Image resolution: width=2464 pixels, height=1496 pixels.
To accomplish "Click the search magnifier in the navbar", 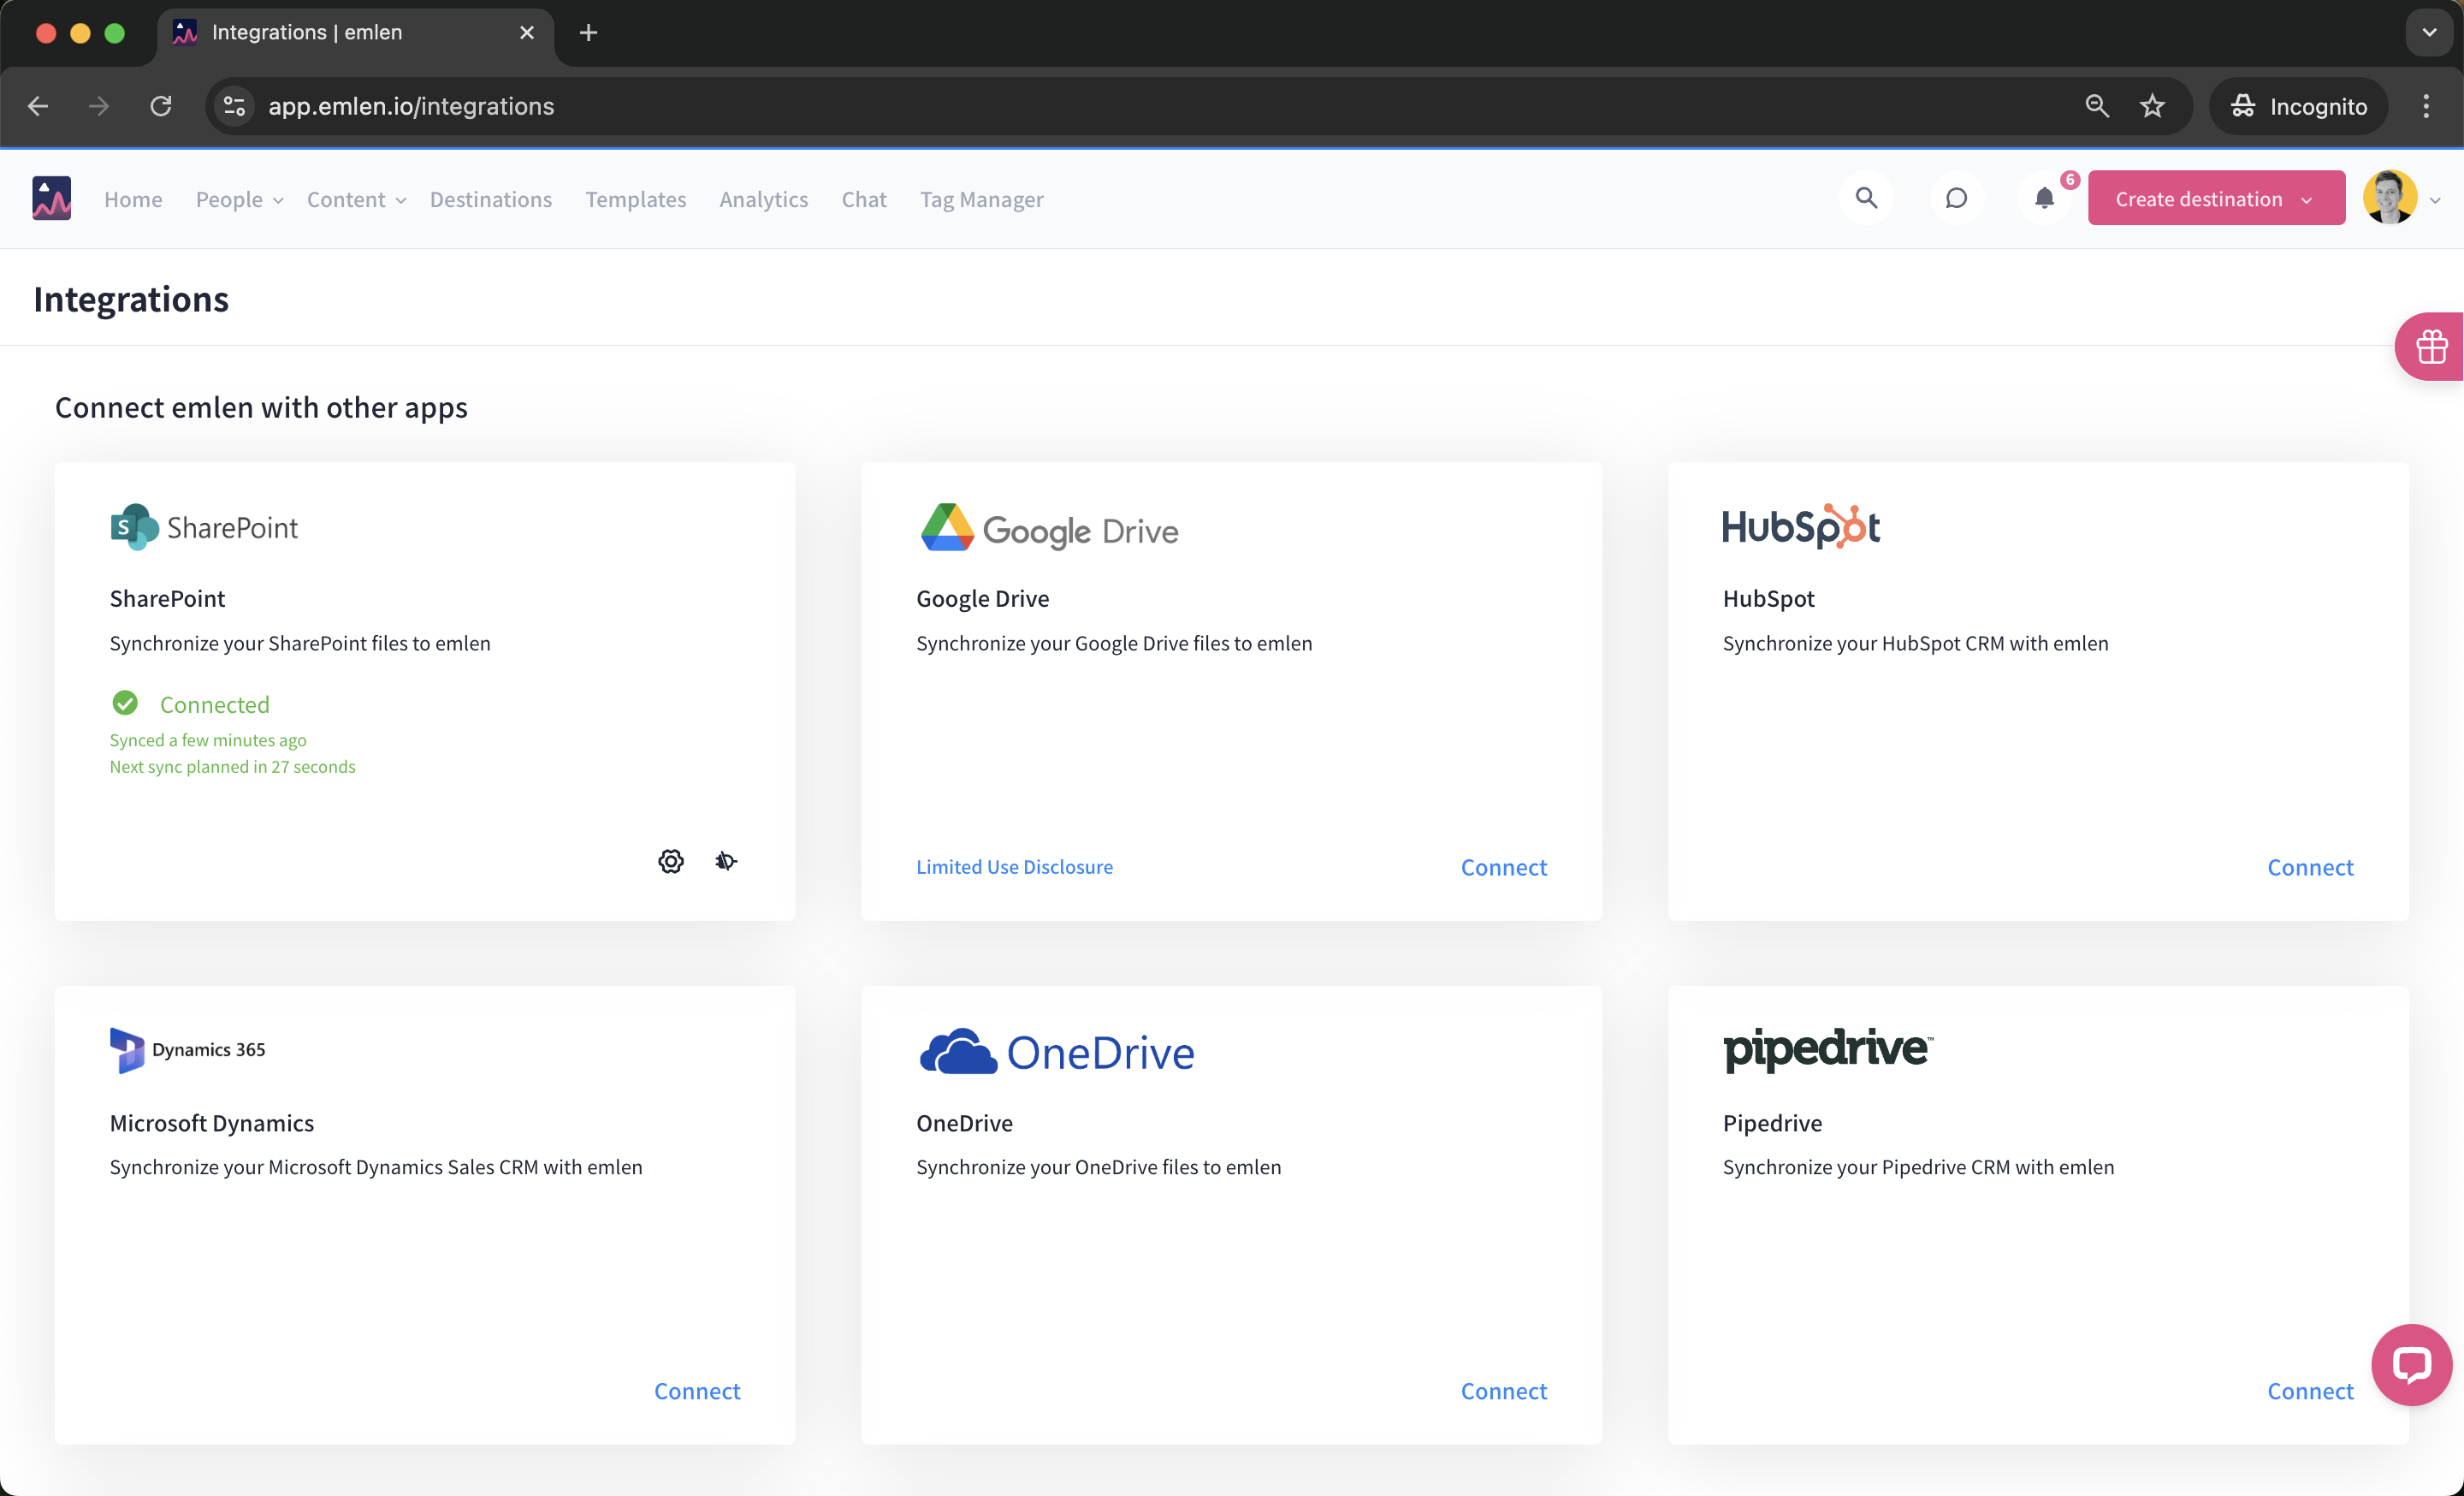I will pyautogui.click(x=1866, y=198).
